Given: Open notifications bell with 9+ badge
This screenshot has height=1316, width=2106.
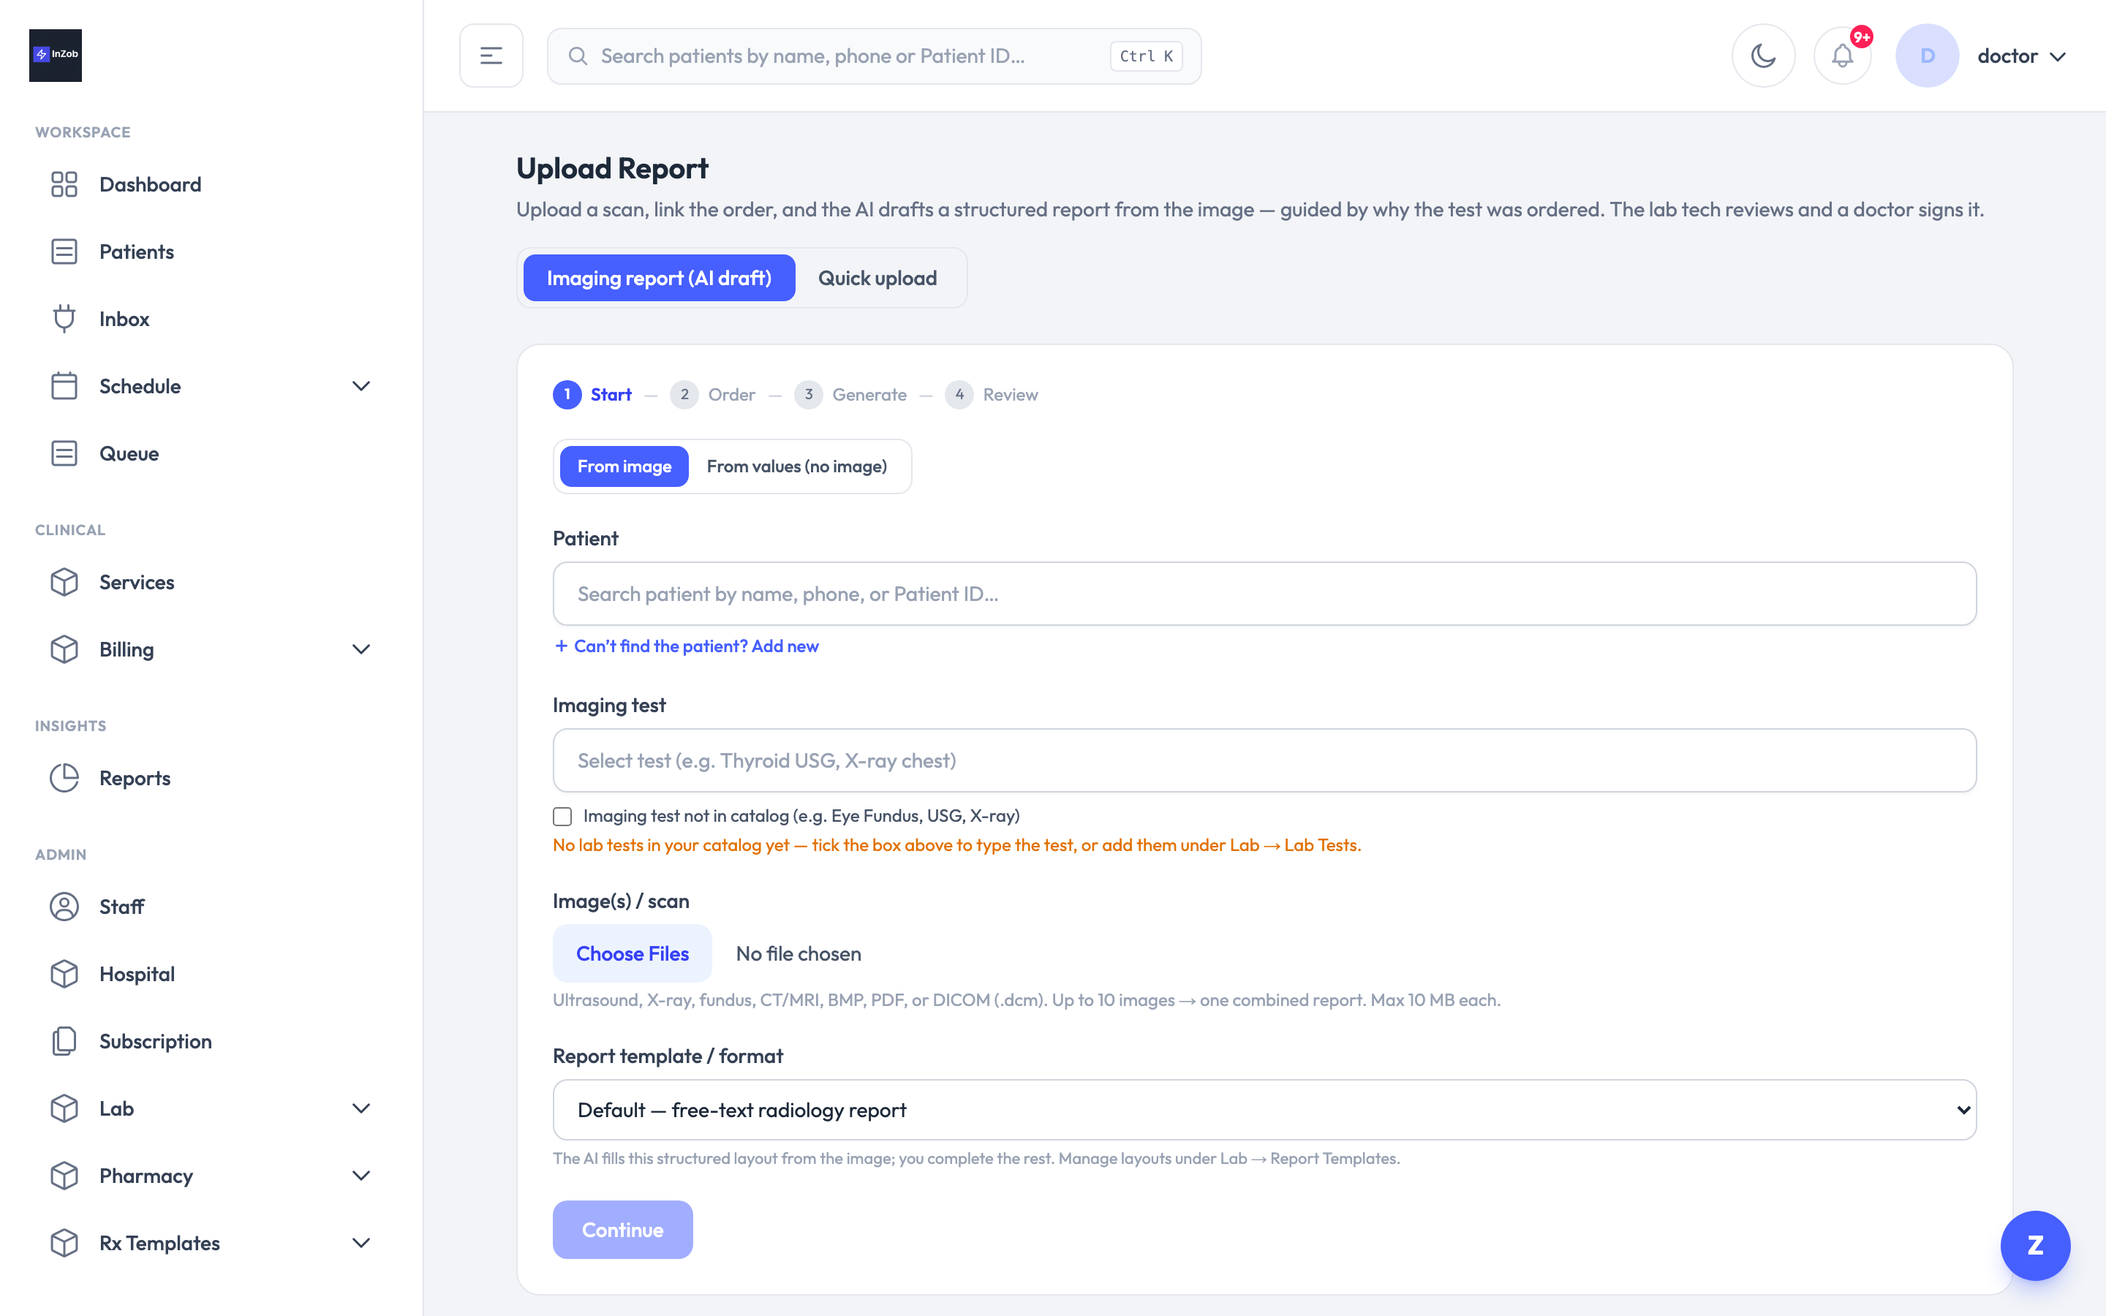Looking at the screenshot, I should coord(1842,56).
